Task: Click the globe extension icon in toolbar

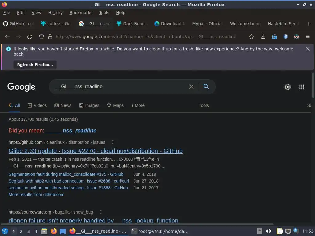Action: (x=285, y=37)
